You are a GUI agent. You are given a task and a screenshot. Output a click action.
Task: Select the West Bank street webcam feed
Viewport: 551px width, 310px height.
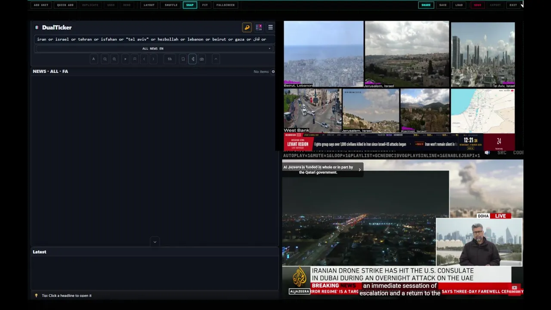click(x=313, y=111)
